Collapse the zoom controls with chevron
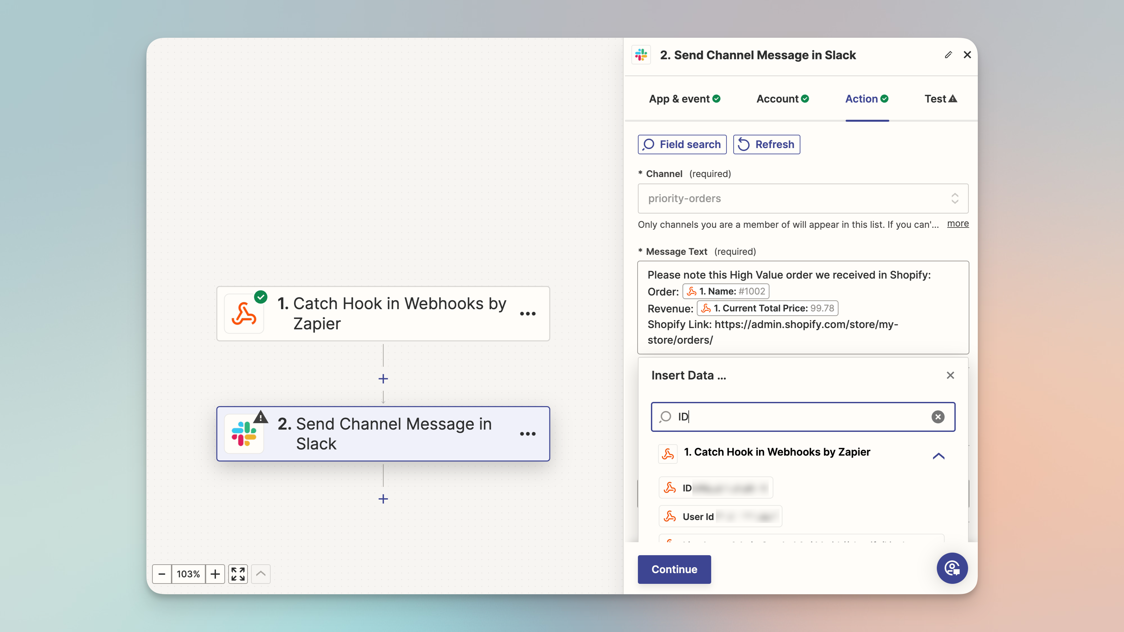The image size is (1124, 632). 261,574
